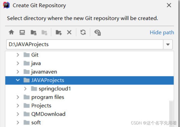
Task: Refresh the directory tree
Action: tap(83, 32)
